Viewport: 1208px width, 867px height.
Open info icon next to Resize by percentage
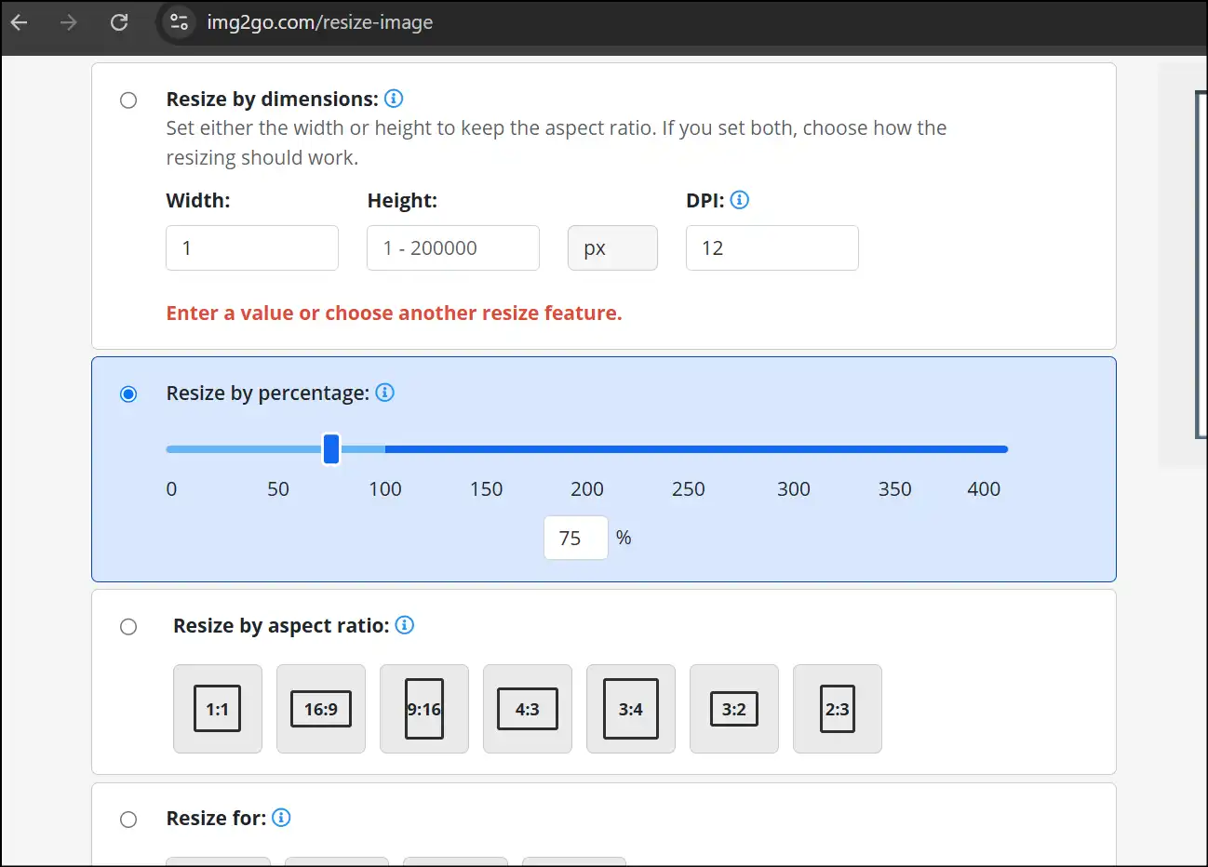384,393
